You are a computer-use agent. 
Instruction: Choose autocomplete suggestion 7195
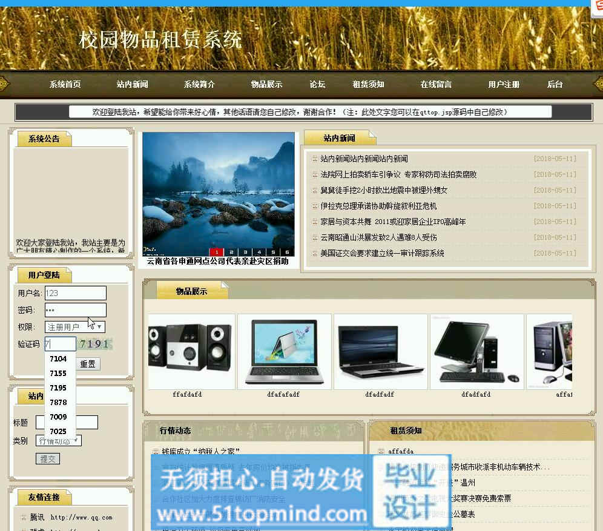point(58,388)
